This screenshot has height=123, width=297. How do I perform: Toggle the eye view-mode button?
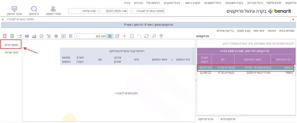tap(110, 36)
